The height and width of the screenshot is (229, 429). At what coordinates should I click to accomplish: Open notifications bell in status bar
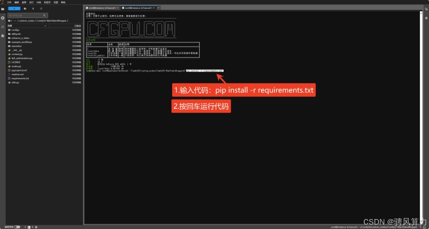coord(424,227)
